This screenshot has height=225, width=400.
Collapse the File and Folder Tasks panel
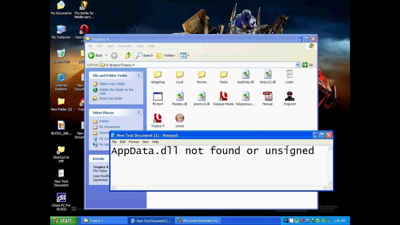[x=139, y=75]
